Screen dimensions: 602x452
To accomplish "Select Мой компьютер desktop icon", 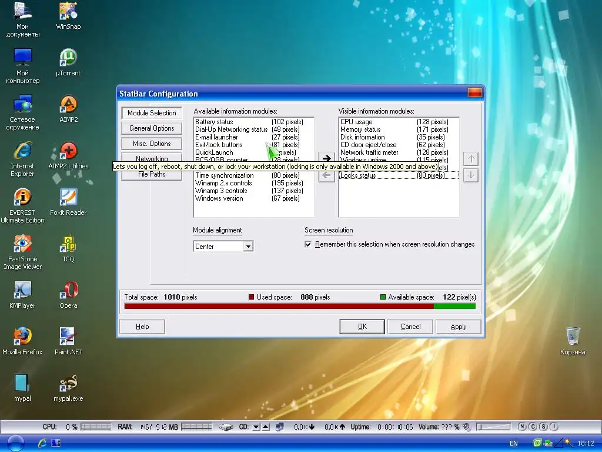I will (23, 66).
